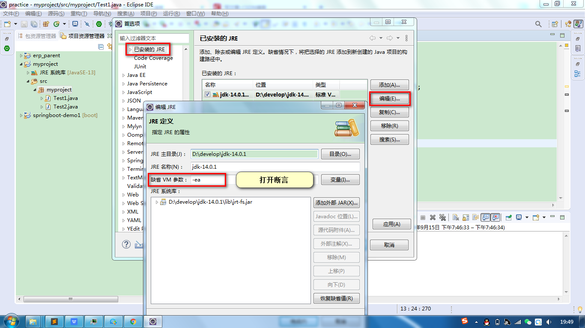The image size is (585, 328).
Task: Click Remove All Terminated Launches in console
Action: click(442, 217)
